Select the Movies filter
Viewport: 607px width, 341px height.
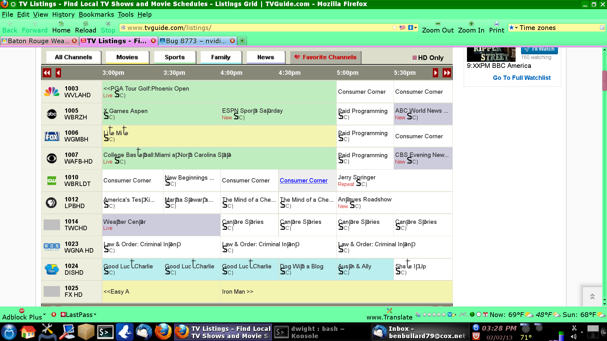pos(127,57)
